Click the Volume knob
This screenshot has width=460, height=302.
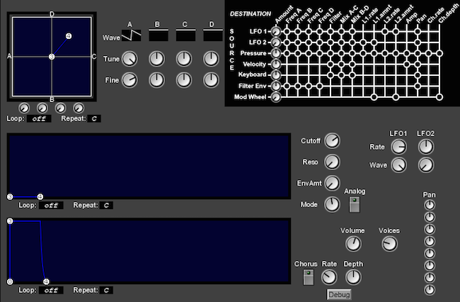coord(352,244)
